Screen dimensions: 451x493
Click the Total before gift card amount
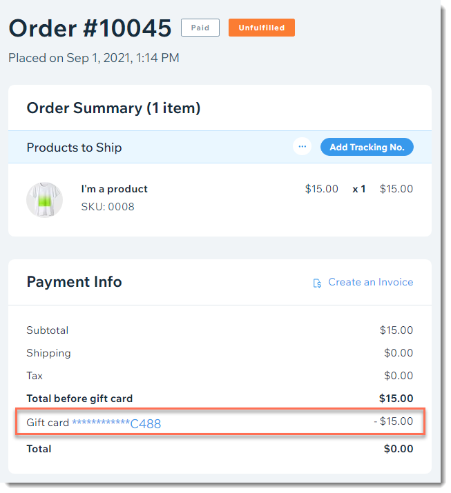(x=396, y=399)
